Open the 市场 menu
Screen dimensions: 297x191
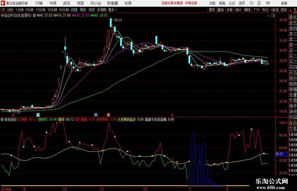click(53, 3)
